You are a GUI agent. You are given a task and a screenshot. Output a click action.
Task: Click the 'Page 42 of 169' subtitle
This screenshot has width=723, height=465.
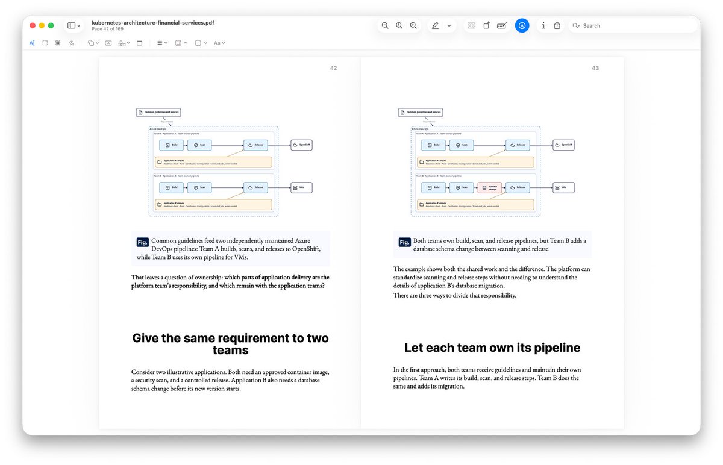coord(107,29)
